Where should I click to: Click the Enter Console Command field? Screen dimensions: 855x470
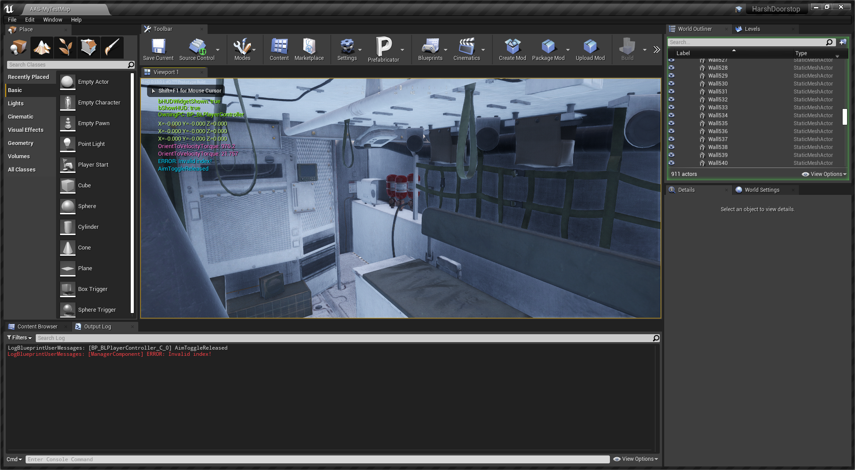[x=317, y=459]
